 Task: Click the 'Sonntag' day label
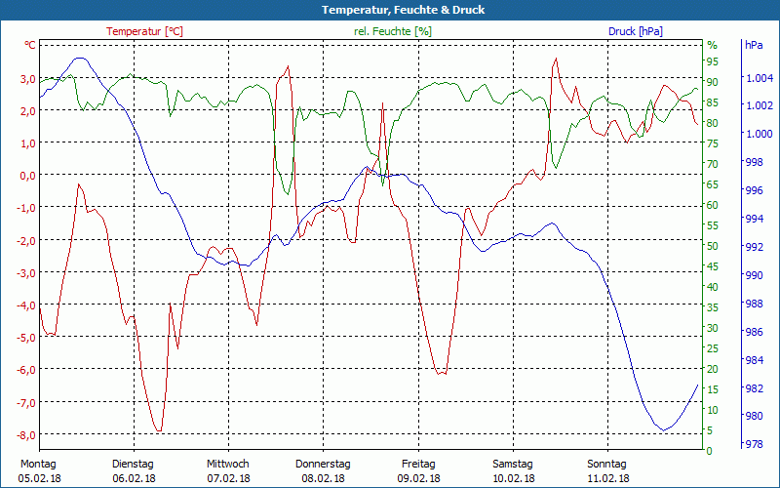point(606,465)
